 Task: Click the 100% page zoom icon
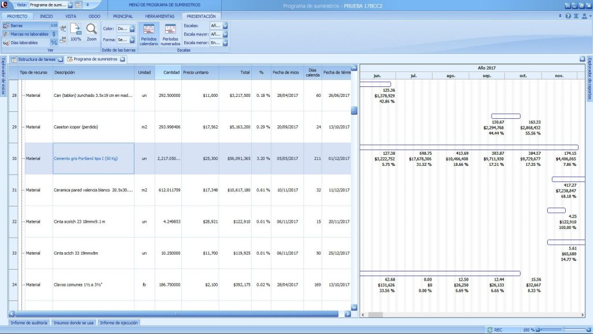point(75,31)
